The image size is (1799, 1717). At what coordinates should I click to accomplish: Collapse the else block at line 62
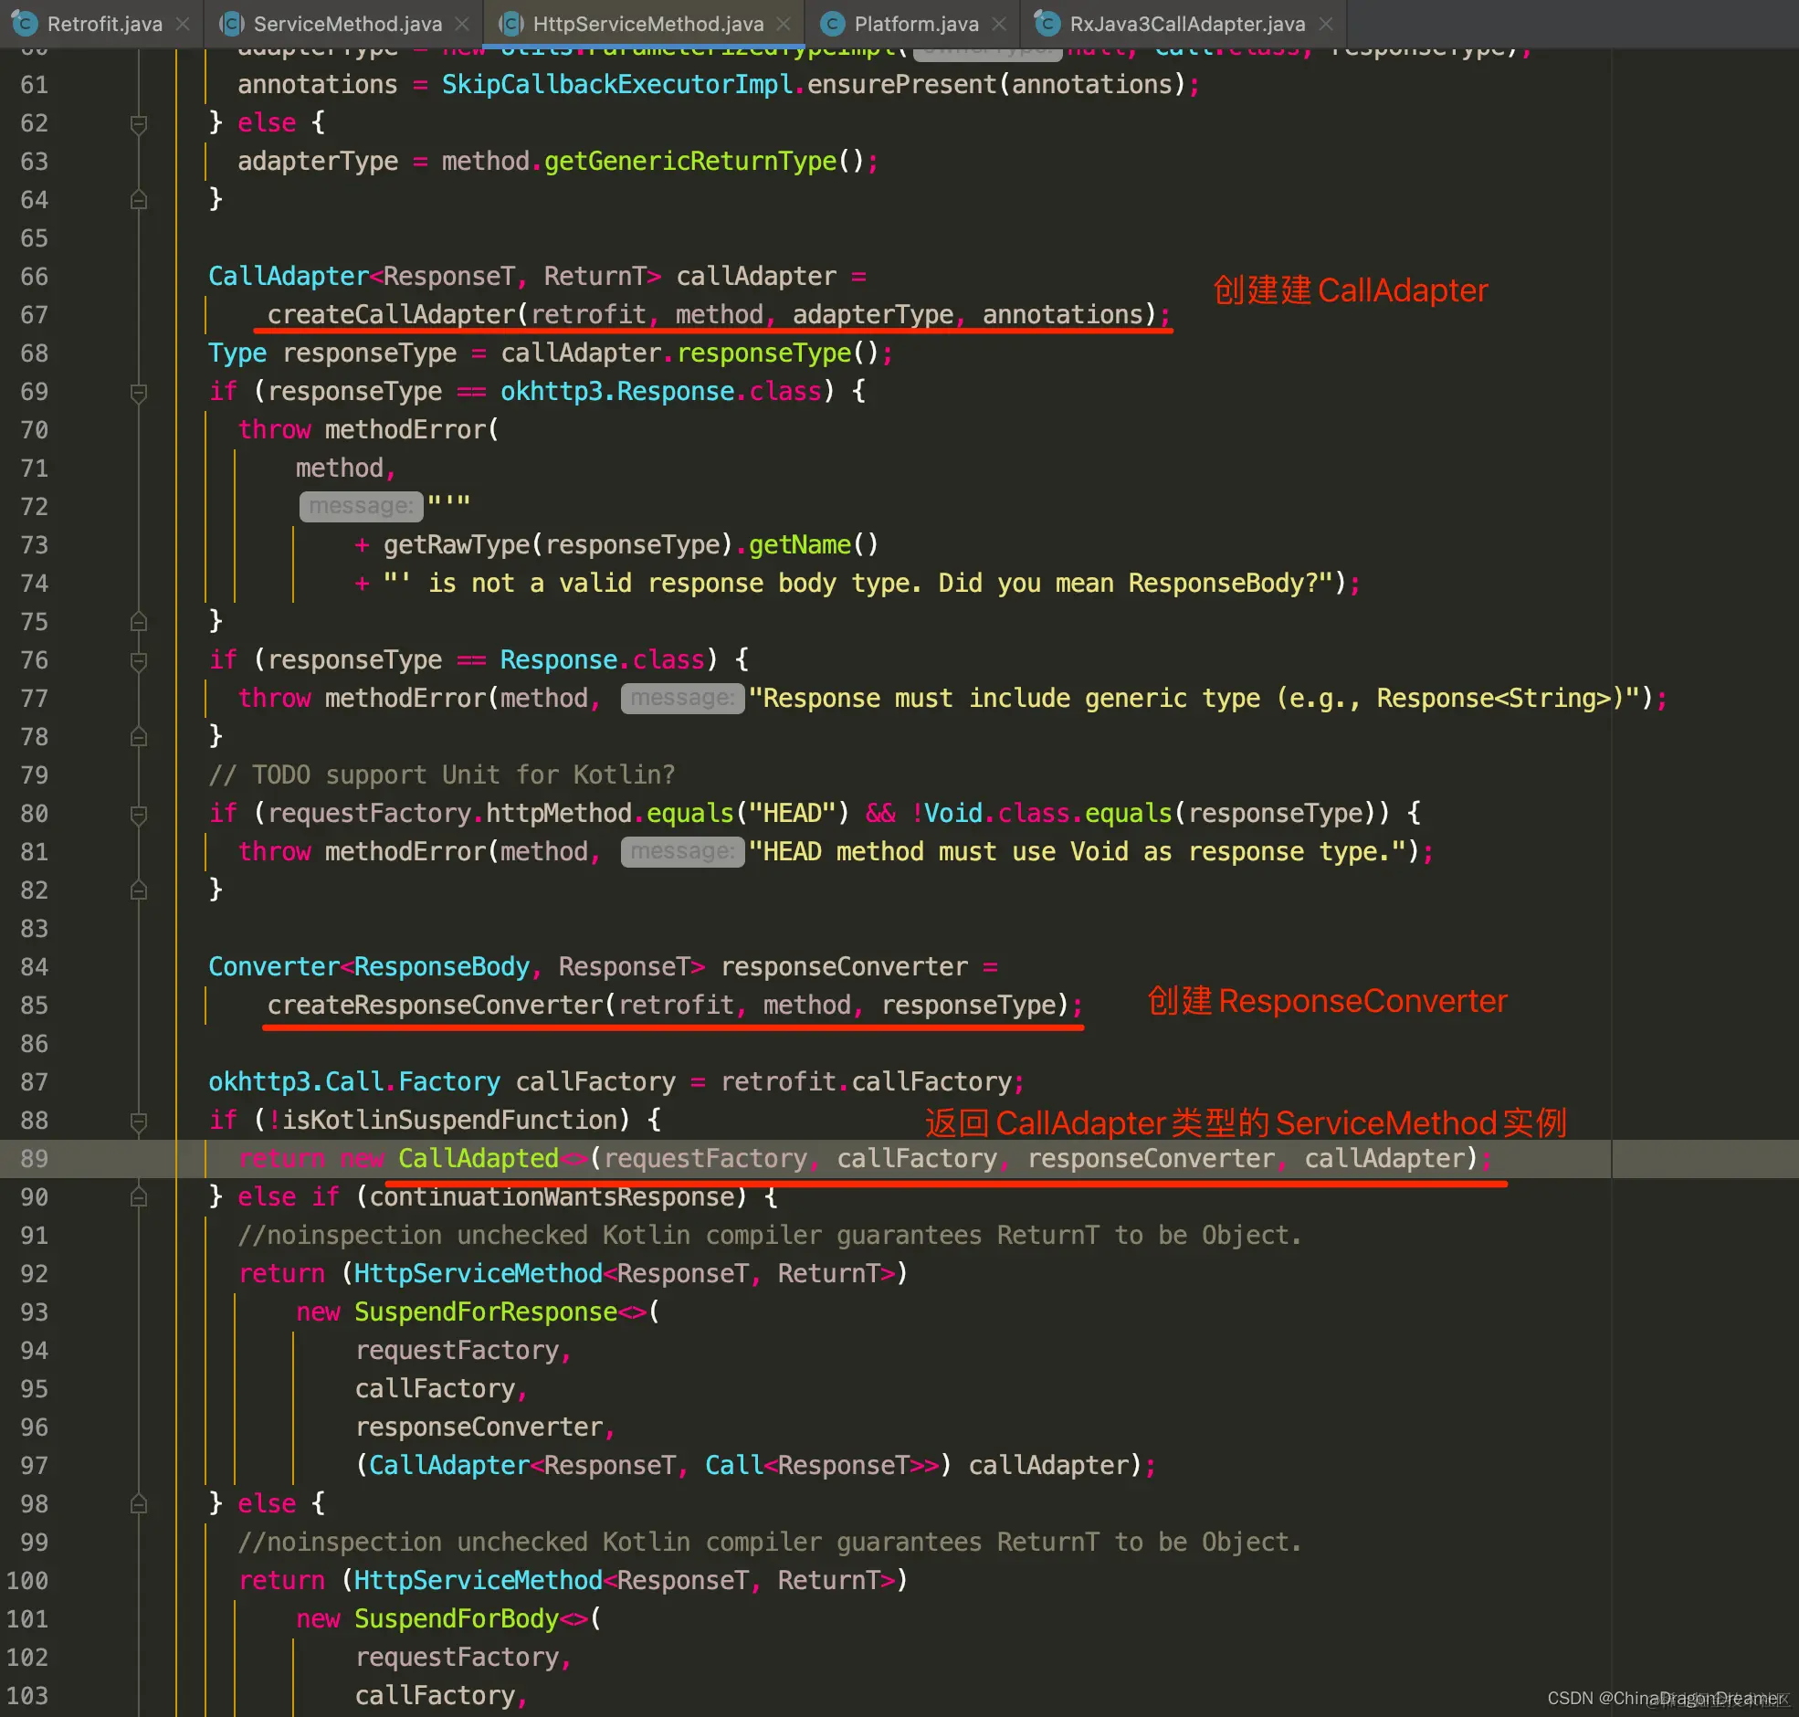pyautogui.click(x=139, y=123)
